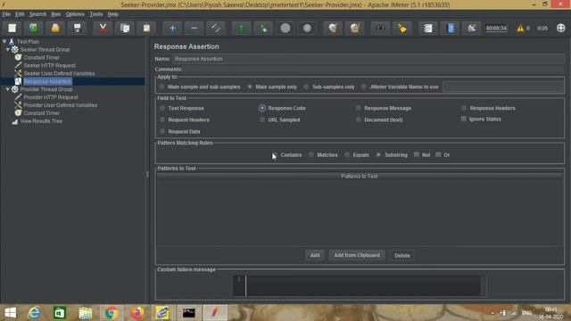Click the Custom failure message text area
The image size is (571, 321).
pos(363,285)
